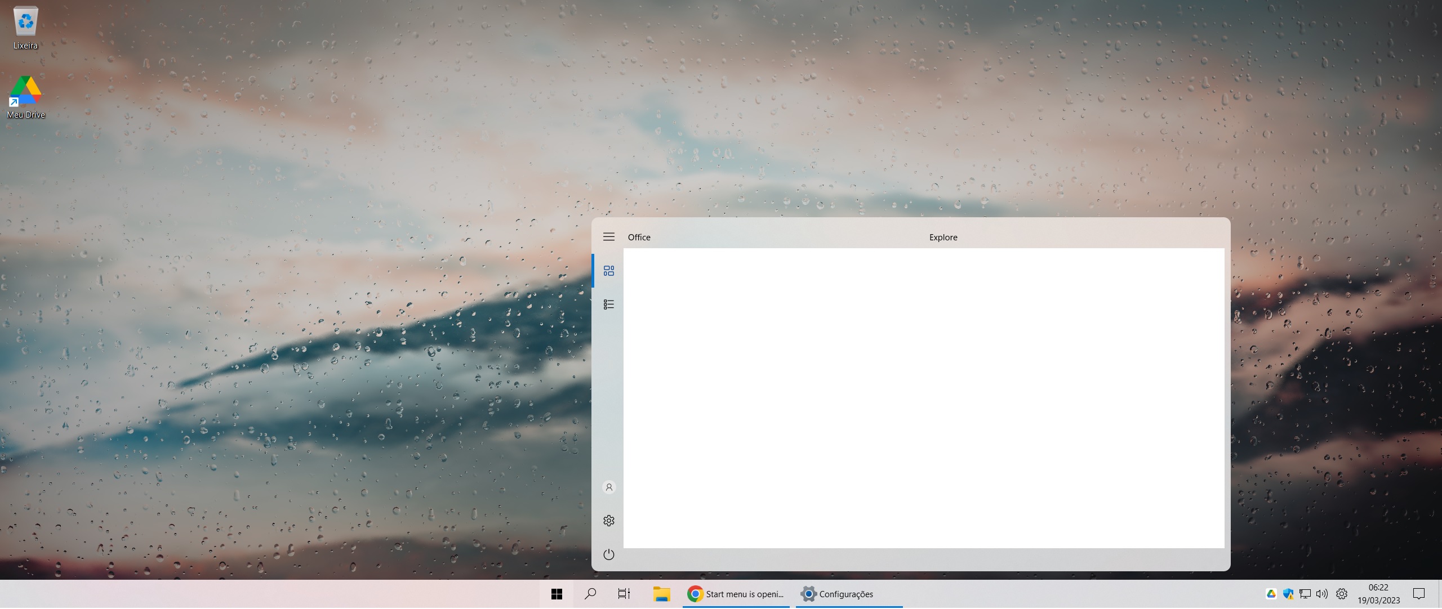This screenshot has height=609, width=1442.
Task: Click the Office group header
Action: pyautogui.click(x=639, y=238)
